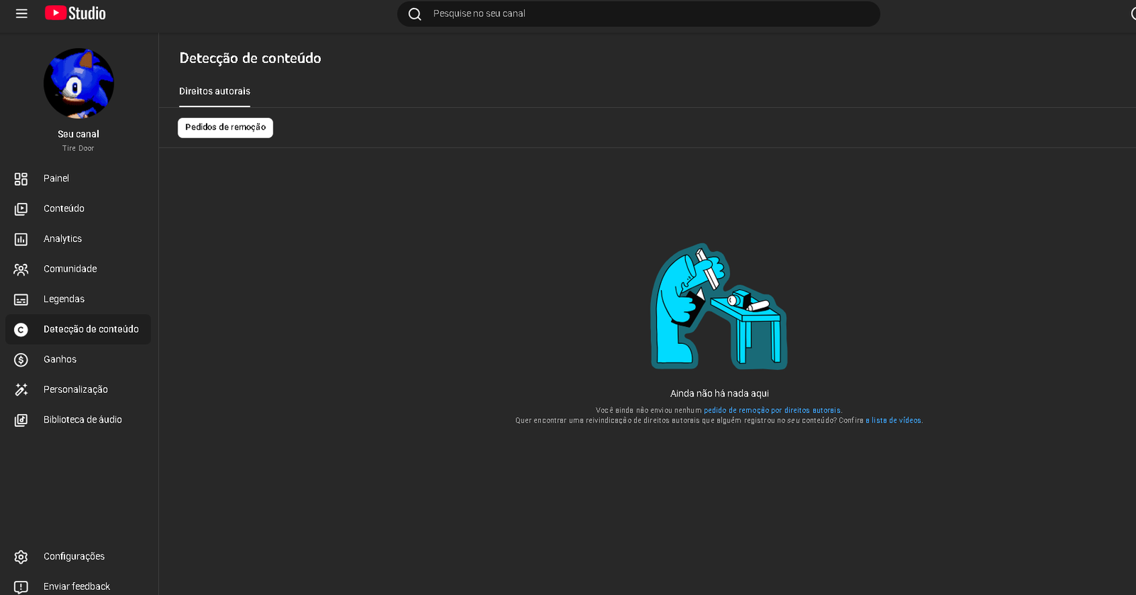Screen dimensions: 1136x595
Task: Open Configurações
Action: click(78, 557)
